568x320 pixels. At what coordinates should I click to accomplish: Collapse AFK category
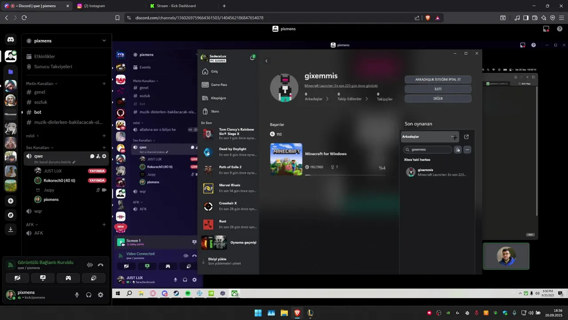pos(32,224)
